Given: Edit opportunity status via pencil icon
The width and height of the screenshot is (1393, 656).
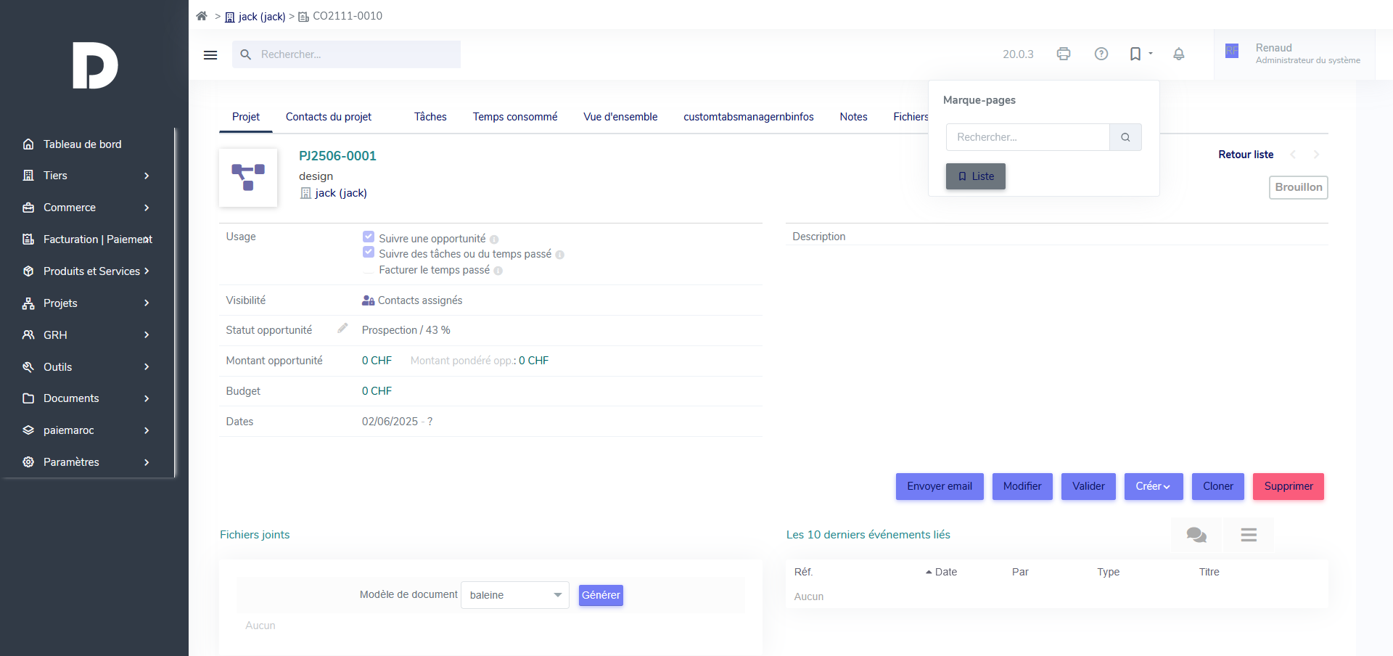Looking at the screenshot, I should pos(342,329).
